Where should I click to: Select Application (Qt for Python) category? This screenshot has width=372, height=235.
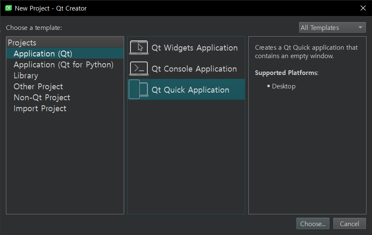[x=65, y=64]
